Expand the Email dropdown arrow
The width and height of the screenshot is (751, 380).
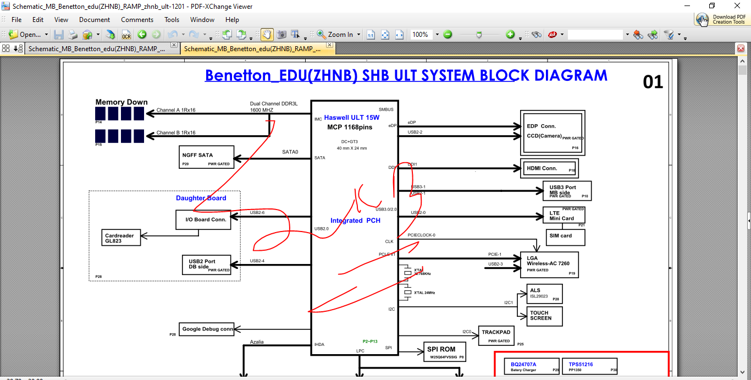(98, 35)
